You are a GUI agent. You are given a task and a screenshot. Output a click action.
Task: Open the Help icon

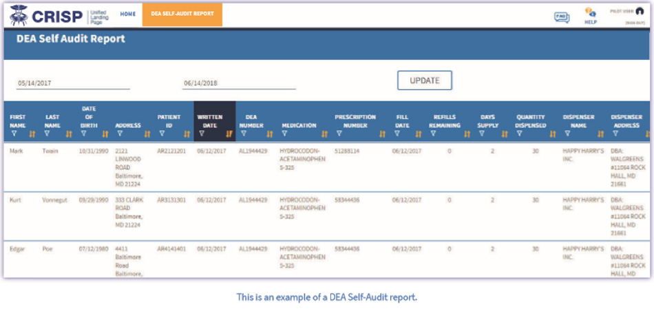(590, 12)
